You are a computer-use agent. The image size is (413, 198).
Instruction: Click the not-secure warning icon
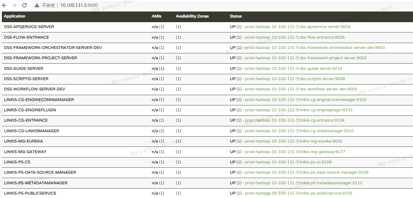tap(37, 5)
